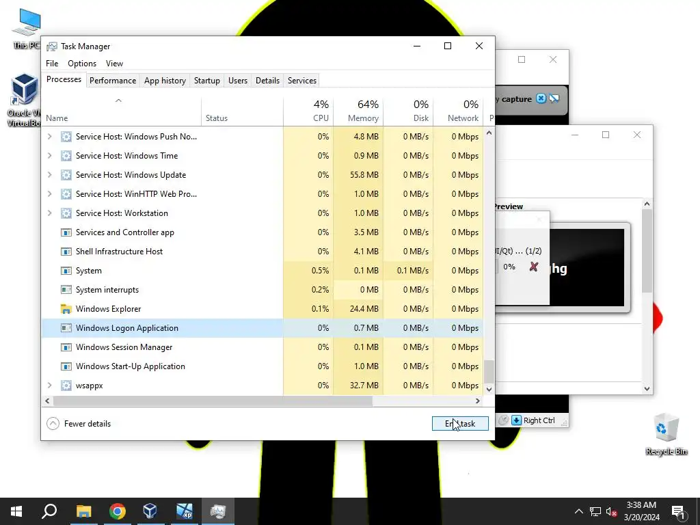Click the Task Manager taskbar icon
Viewport: 700px width, 525px height.
(x=218, y=511)
